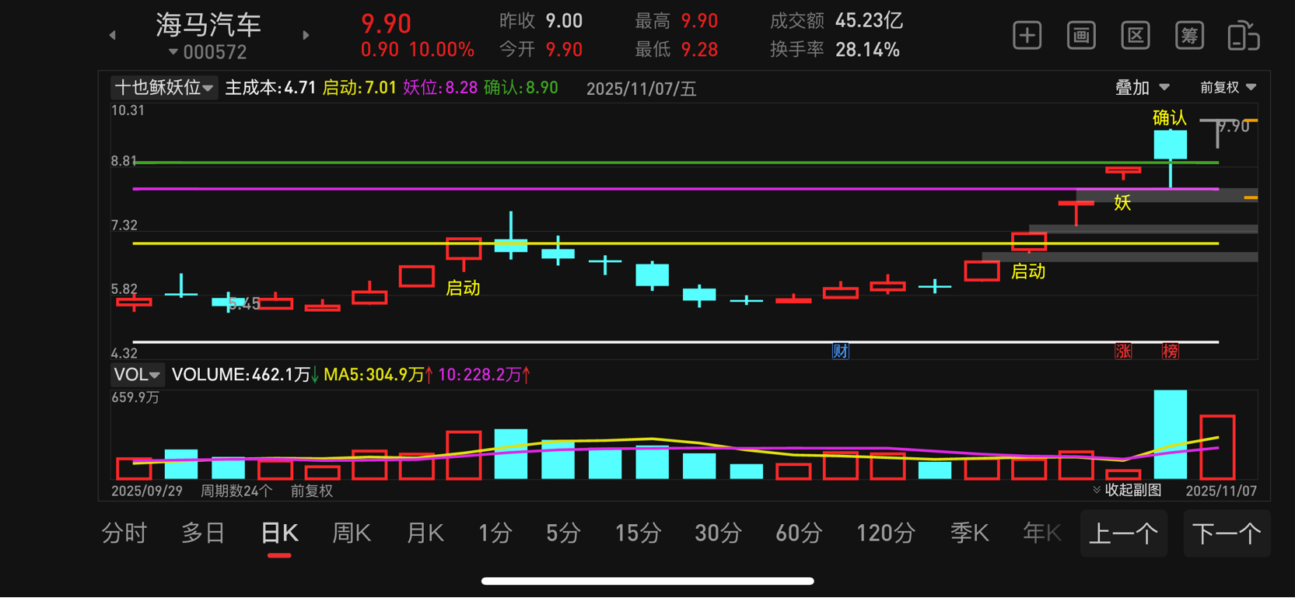The height and width of the screenshot is (598, 1295).
Task: Tap the 下一个 next button
Action: click(1227, 533)
